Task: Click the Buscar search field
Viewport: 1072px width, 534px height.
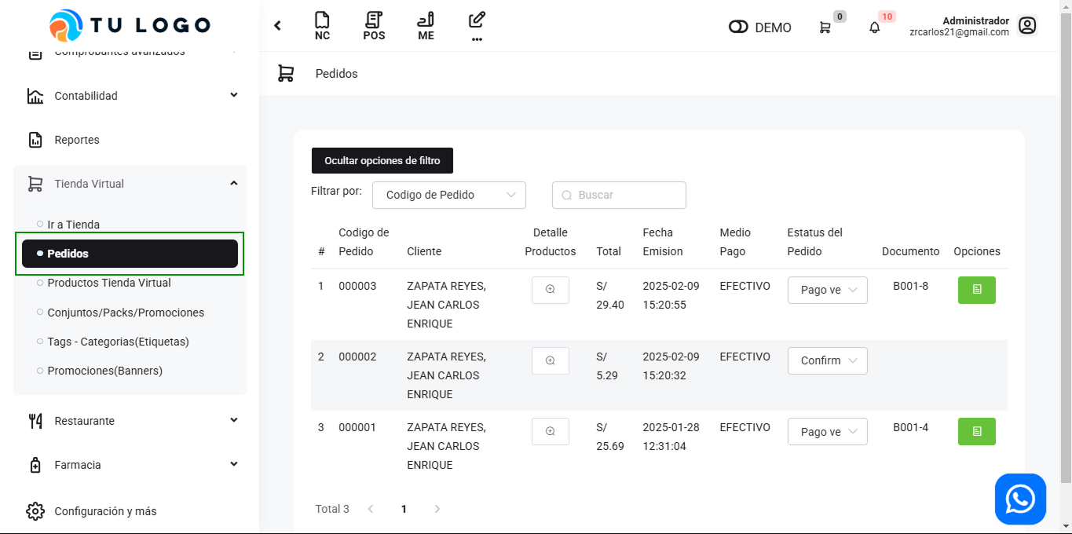Action: point(619,195)
